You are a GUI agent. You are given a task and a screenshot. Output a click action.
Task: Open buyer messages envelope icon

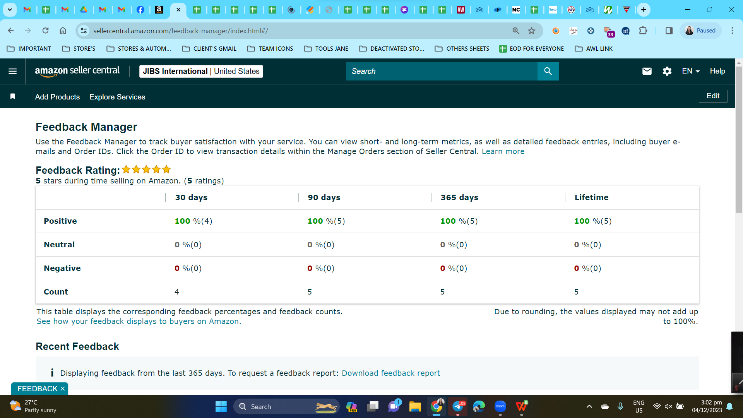[x=647, y=71]
